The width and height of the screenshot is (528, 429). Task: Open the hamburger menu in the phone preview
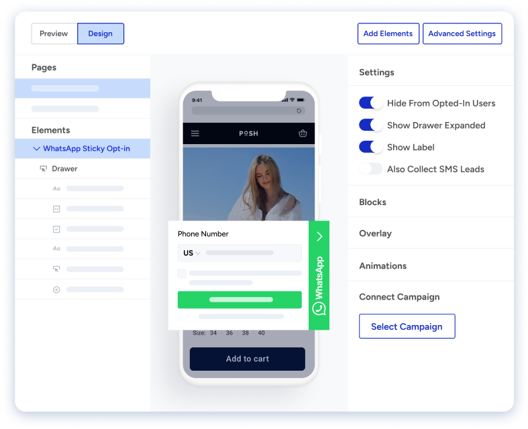pos(195,133)
